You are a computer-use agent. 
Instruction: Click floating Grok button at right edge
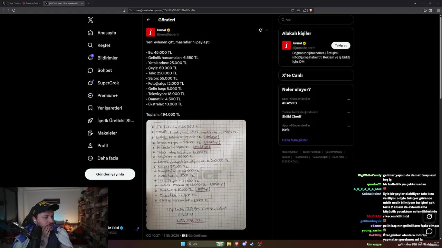(429, 217)
